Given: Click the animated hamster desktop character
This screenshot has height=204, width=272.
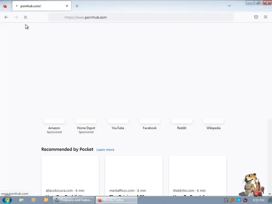Looking at the screenshot, I should pyautogui.click(x=252, y=185).
